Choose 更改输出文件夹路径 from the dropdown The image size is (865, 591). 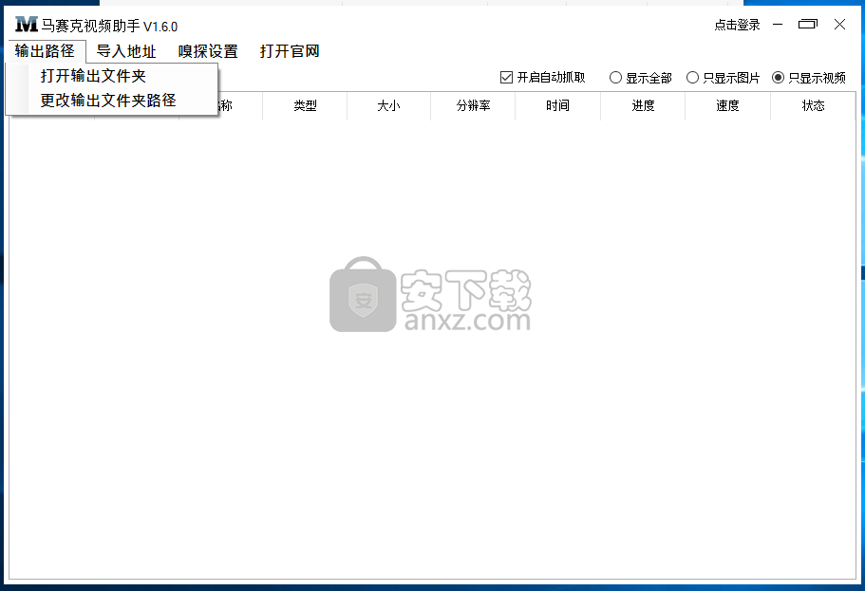(x=111, y=101)
